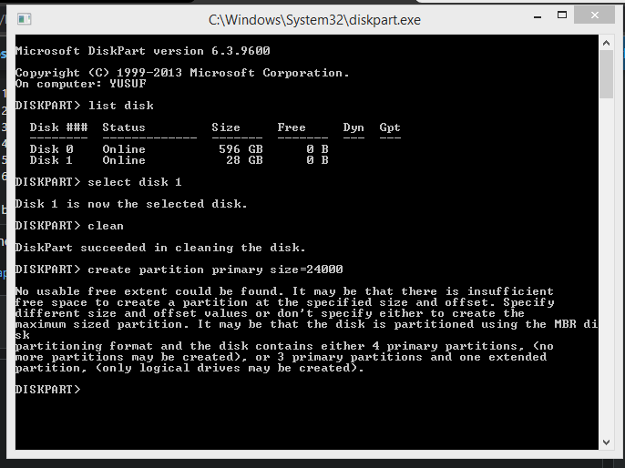Click the last empty DISKPART> prompt
This screenshot has width=625, height=468.
coord(47,389)
